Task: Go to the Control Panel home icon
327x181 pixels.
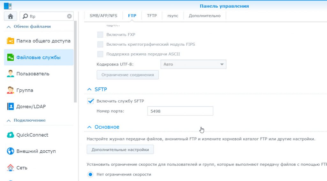Action: coord(11,16)
